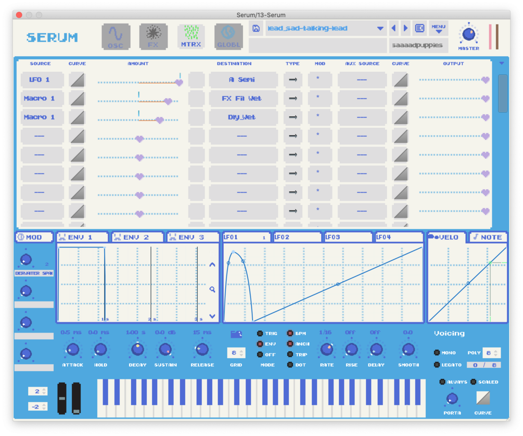Screen dimensions: 523x436
Task: Click the envelope zoom magnifier icon
Action: pos(212,289)
